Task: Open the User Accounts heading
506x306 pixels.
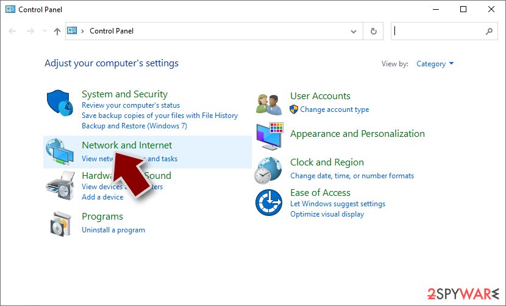Action: tap(320, 96)
